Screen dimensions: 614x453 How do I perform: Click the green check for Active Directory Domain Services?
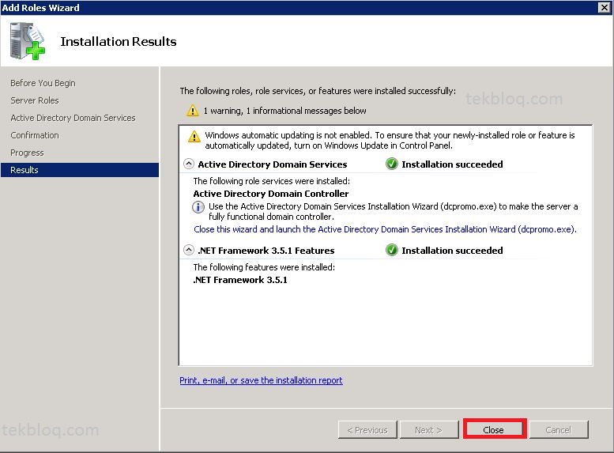392,164
